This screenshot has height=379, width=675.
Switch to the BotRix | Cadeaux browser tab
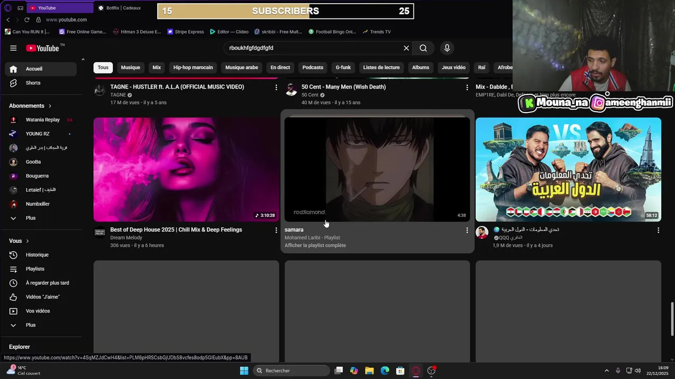click(x=124, y=8)
